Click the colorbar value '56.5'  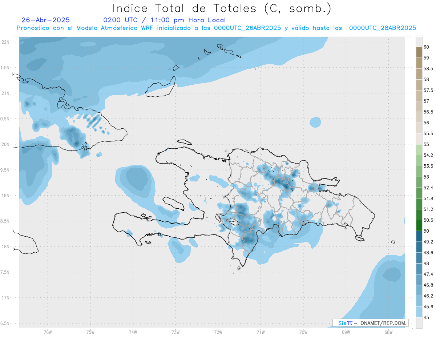[428, 112]
